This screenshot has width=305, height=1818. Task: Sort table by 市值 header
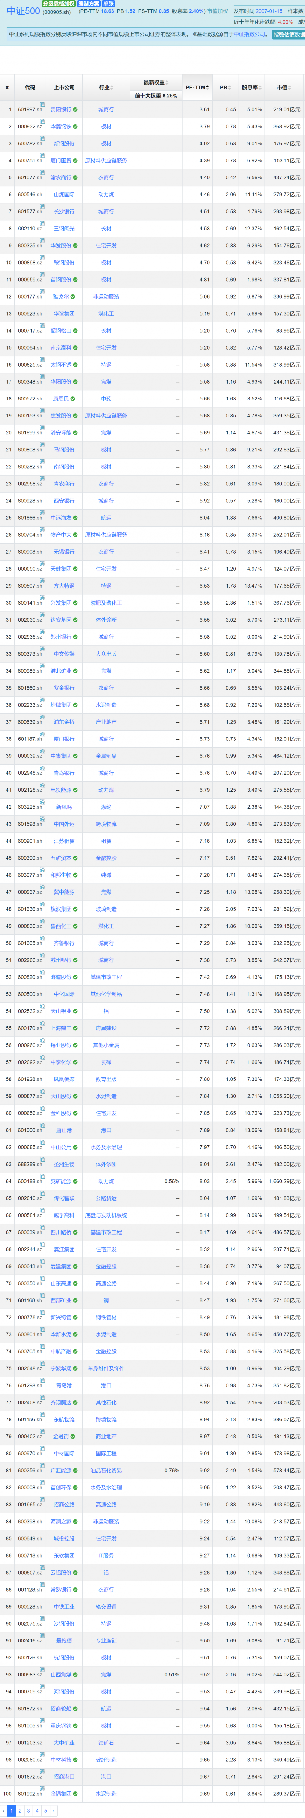click(x=283, y=88)
